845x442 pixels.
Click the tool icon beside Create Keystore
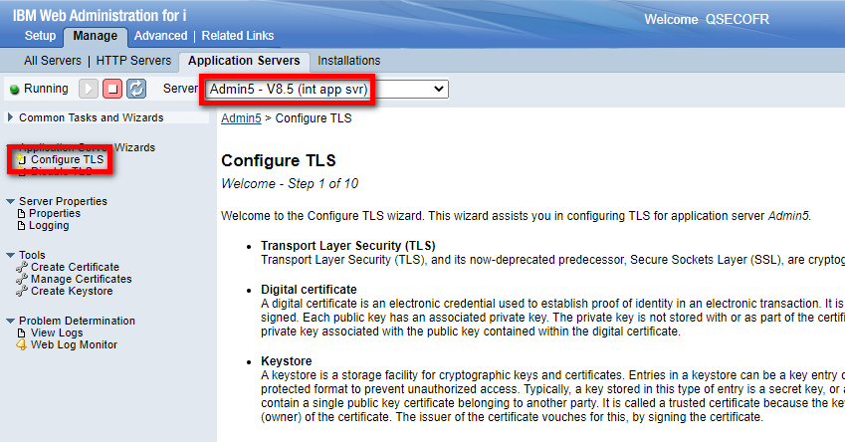click(x=22, y=291)
